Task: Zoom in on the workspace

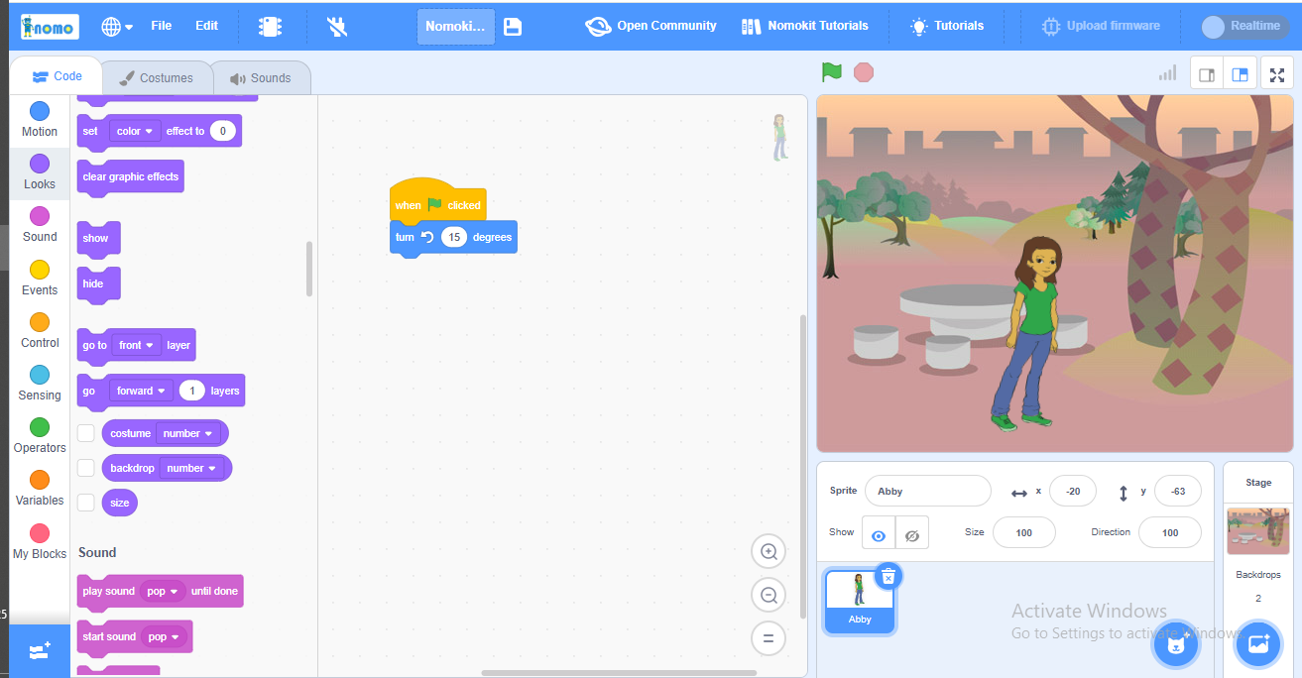Action: tap(769, 552)
